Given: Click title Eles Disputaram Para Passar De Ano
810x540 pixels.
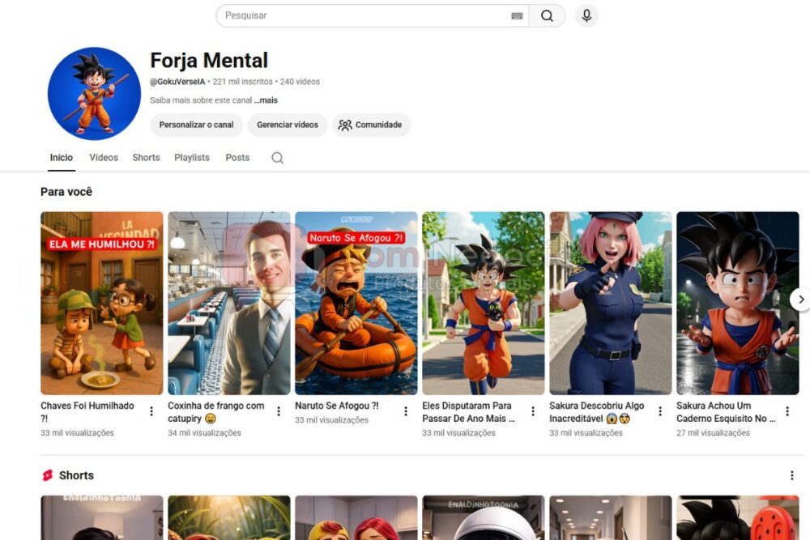Looking at the screenshot, I should [x=468, y=412].
